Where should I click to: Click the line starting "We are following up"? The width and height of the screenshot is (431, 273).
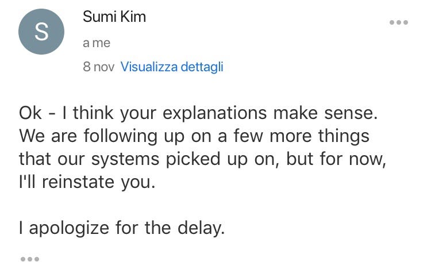194,136
